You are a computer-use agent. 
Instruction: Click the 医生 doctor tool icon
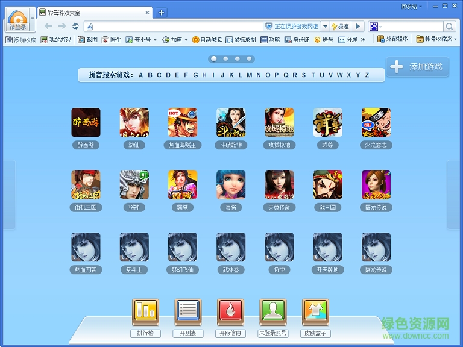[x=112, y=40]
